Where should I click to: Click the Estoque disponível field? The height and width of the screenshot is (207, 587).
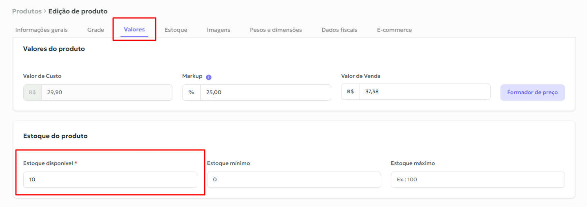(x=110, y=180)
